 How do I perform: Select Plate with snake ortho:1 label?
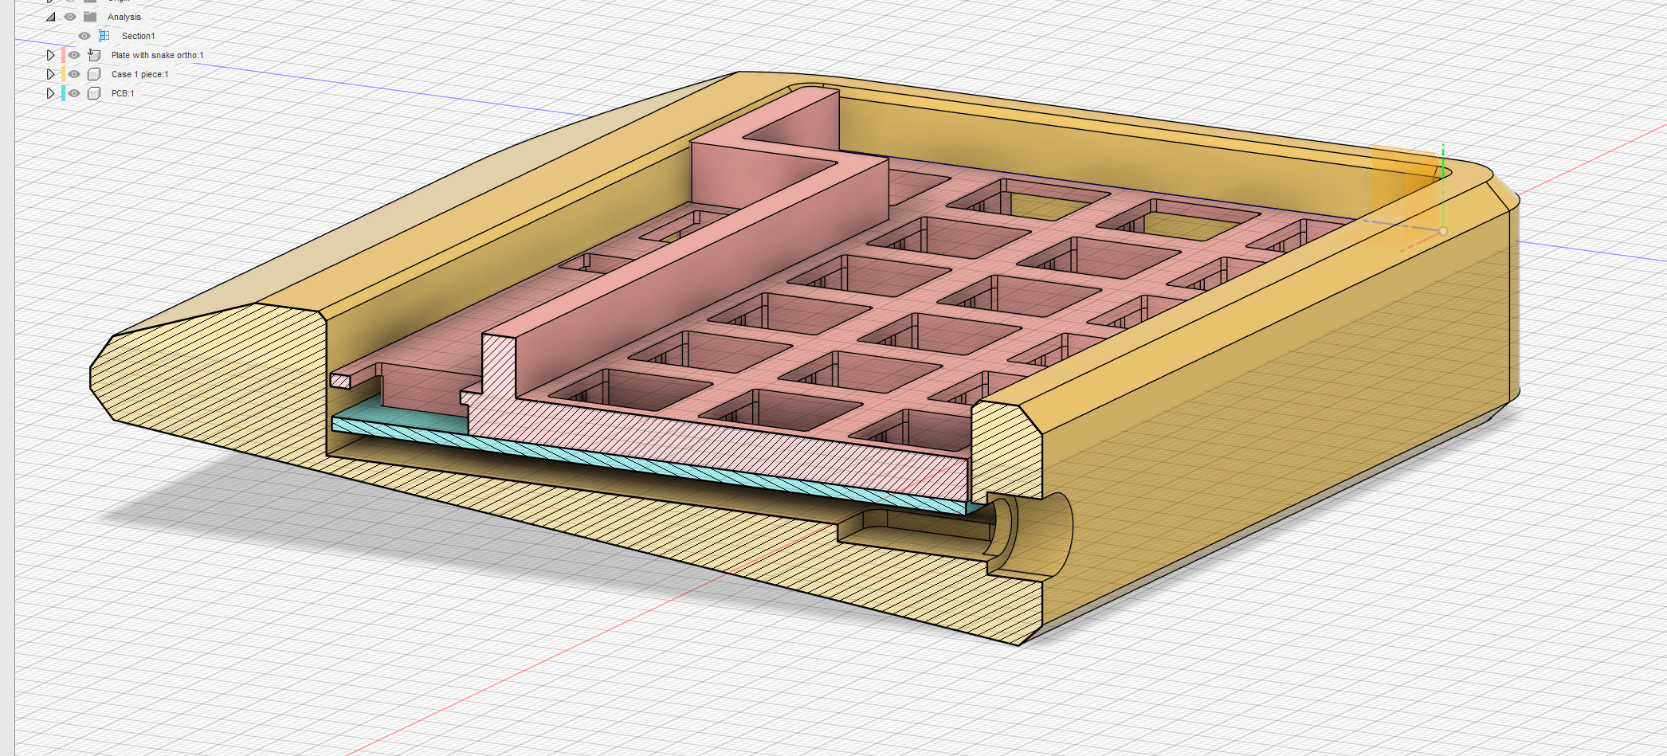[x=158, y=55]
